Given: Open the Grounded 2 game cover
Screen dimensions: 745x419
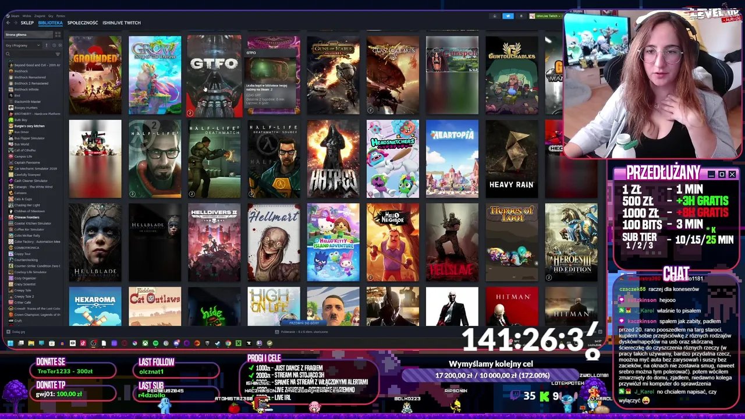Looking at the screenshot, I should tap(95, 75).
